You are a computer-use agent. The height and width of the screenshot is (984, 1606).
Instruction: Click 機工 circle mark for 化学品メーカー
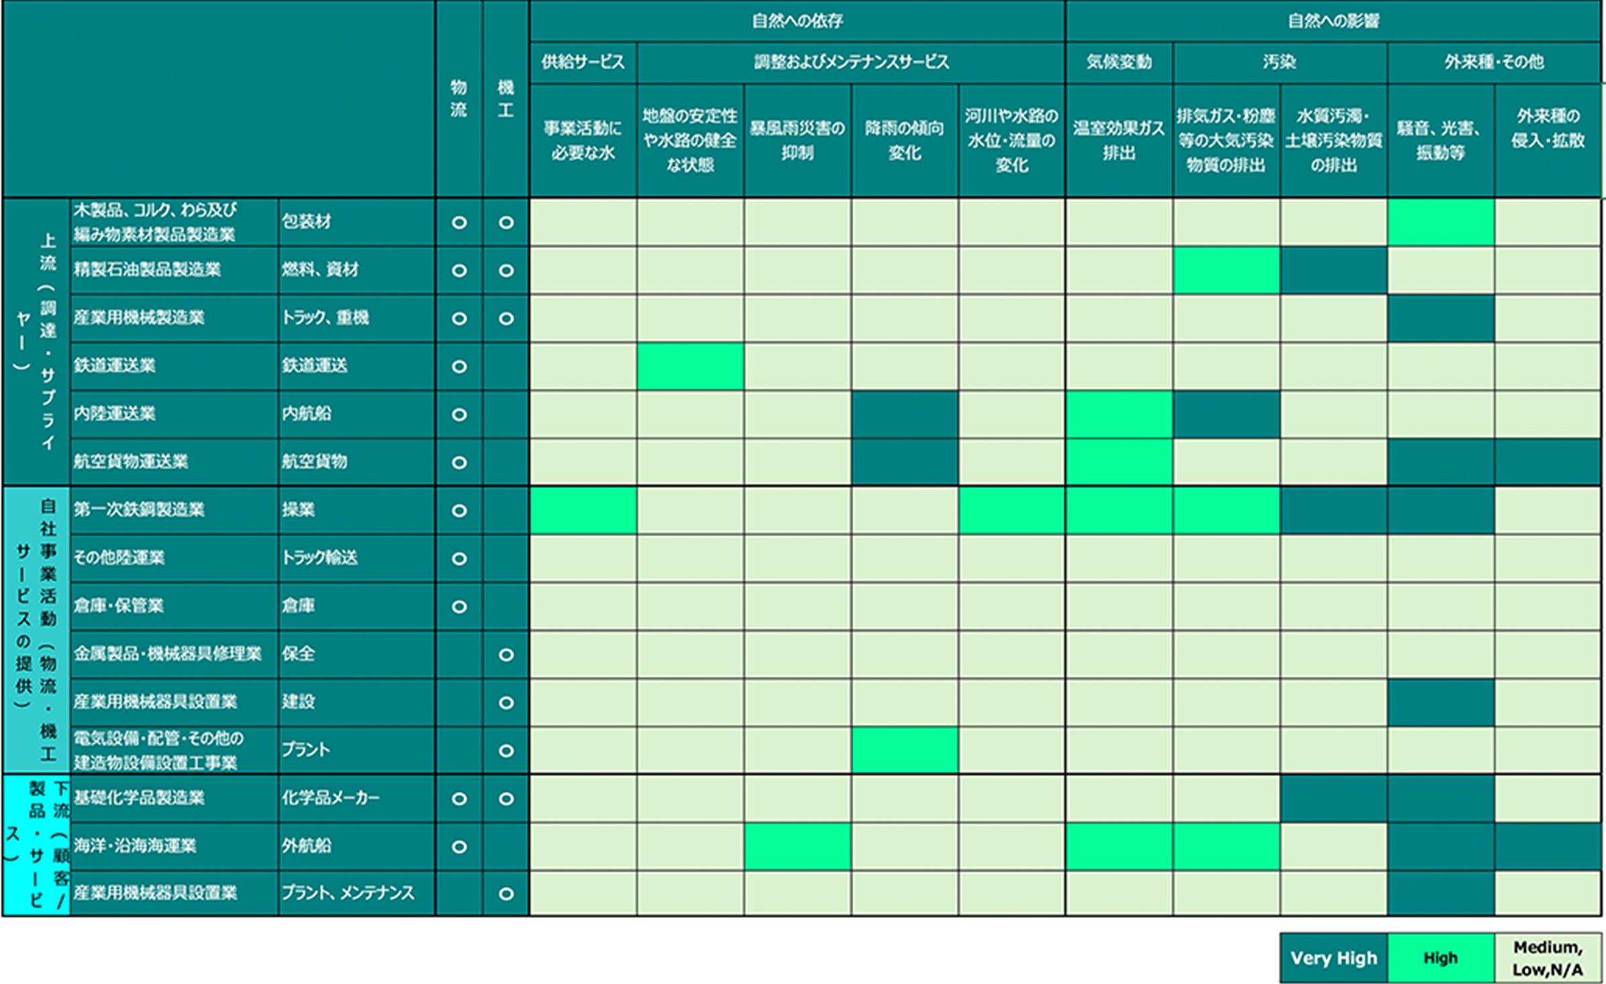[506, 798]
